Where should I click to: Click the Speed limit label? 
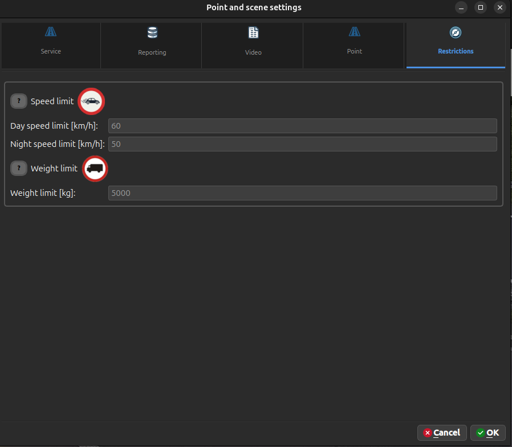click(x=52, y=101)
